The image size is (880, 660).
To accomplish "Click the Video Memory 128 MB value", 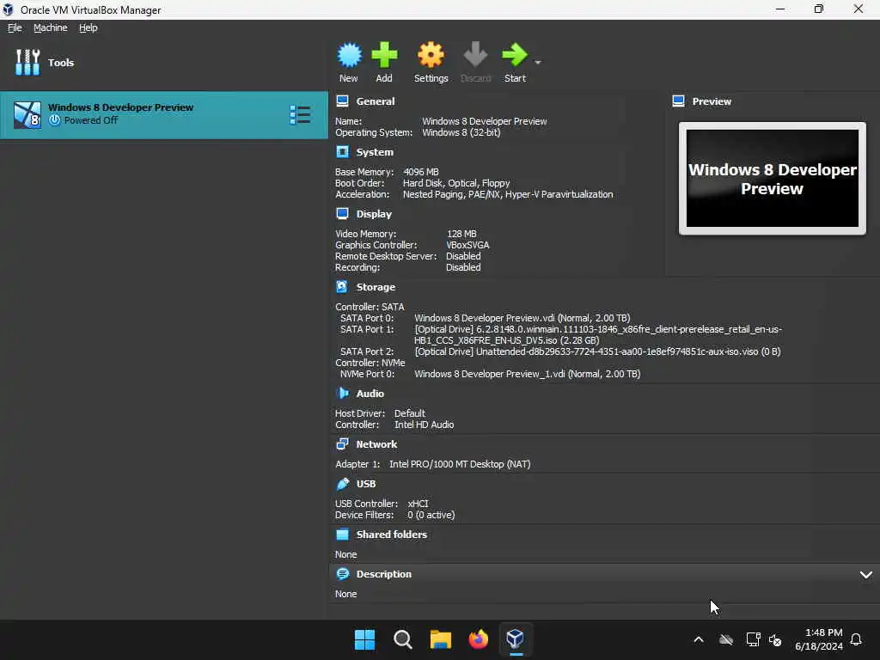I will click(461, 234).
